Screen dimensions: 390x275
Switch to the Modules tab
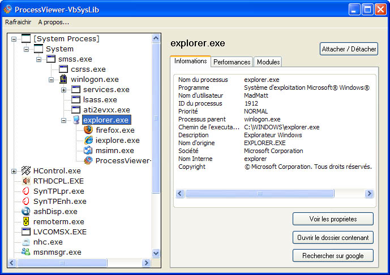[268, 62]
